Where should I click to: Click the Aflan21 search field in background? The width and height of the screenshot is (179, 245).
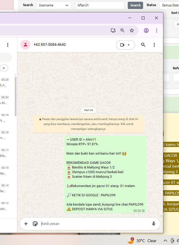click(x=100, y=5)
